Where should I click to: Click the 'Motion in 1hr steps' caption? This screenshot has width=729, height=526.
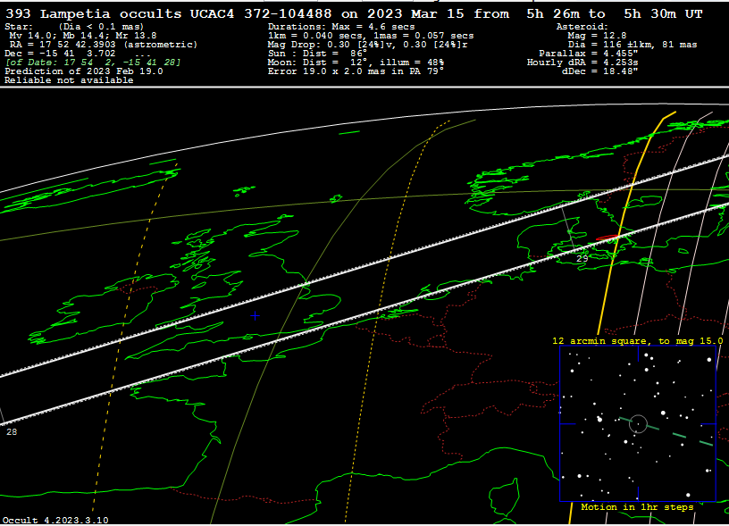coord(637,507)
